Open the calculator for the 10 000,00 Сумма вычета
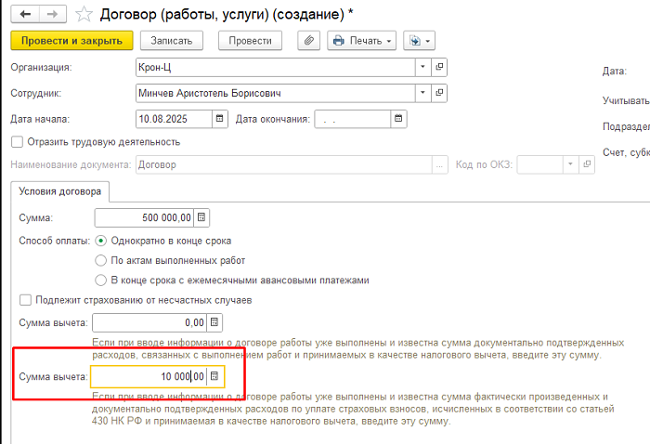Image resolution: width=650 pixels, height=444 pixels. [x=214, y=376]
